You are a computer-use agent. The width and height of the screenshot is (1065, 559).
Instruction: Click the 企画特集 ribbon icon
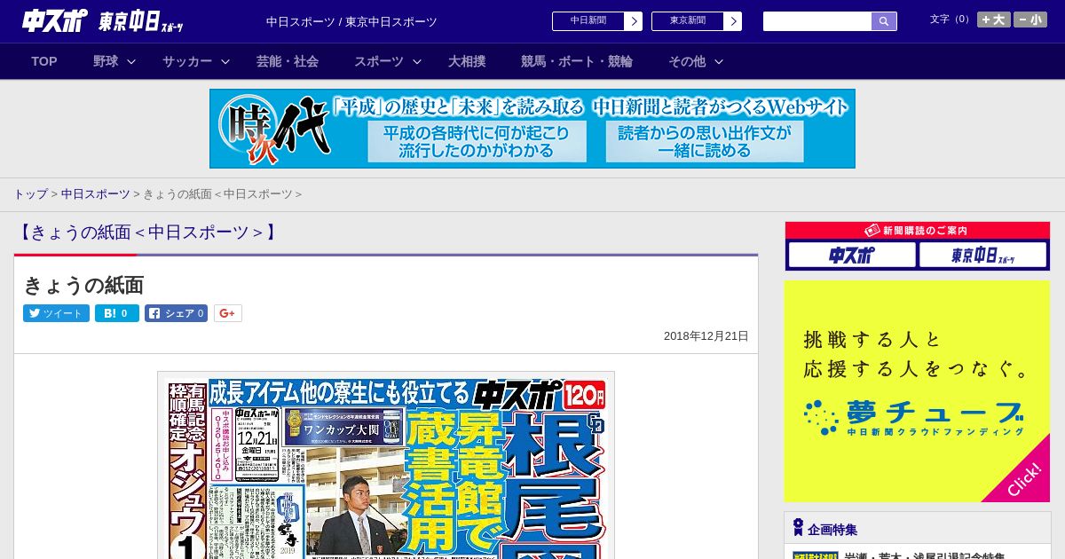pos(798,528)
